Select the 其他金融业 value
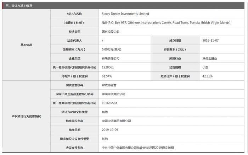The height and width of the screenshot is (155, 248). [x=210, y=58]
